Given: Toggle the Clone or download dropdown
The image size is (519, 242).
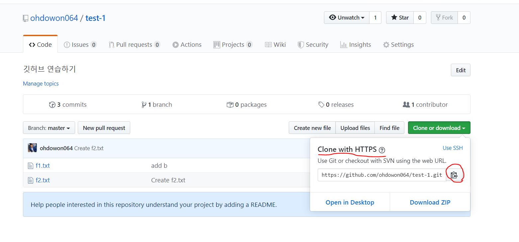Looking at the screenshot, I should [x=439, y=128].
